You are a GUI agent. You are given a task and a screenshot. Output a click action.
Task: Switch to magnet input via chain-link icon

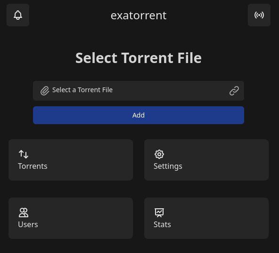coord(234,91)
